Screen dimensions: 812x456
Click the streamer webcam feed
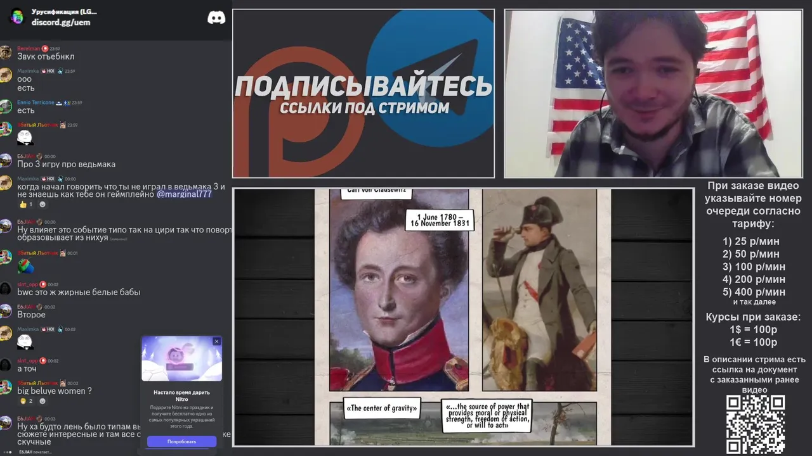click(x=653, y=94)
